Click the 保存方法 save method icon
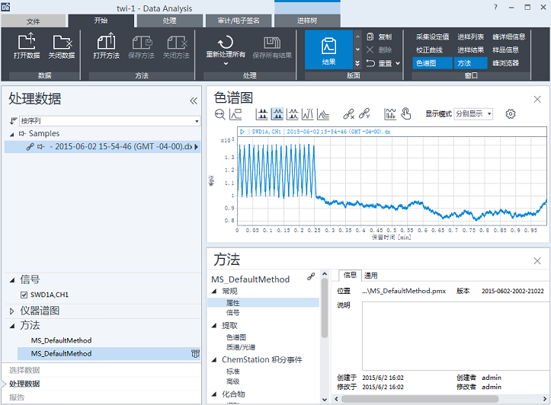 pos(142,43)
